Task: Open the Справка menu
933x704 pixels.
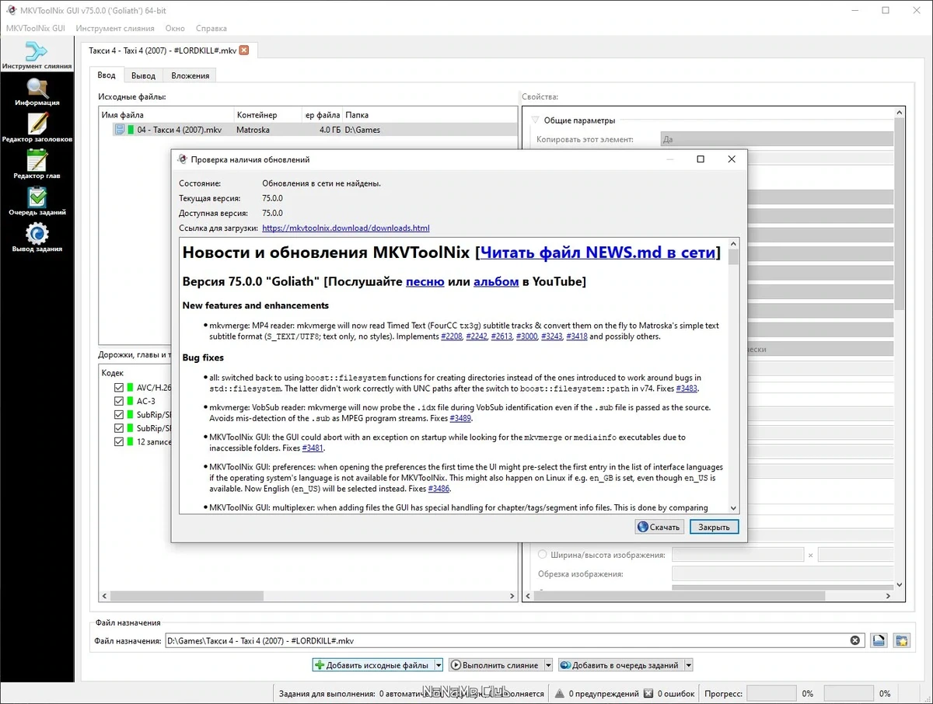Action: coord(211,28)
